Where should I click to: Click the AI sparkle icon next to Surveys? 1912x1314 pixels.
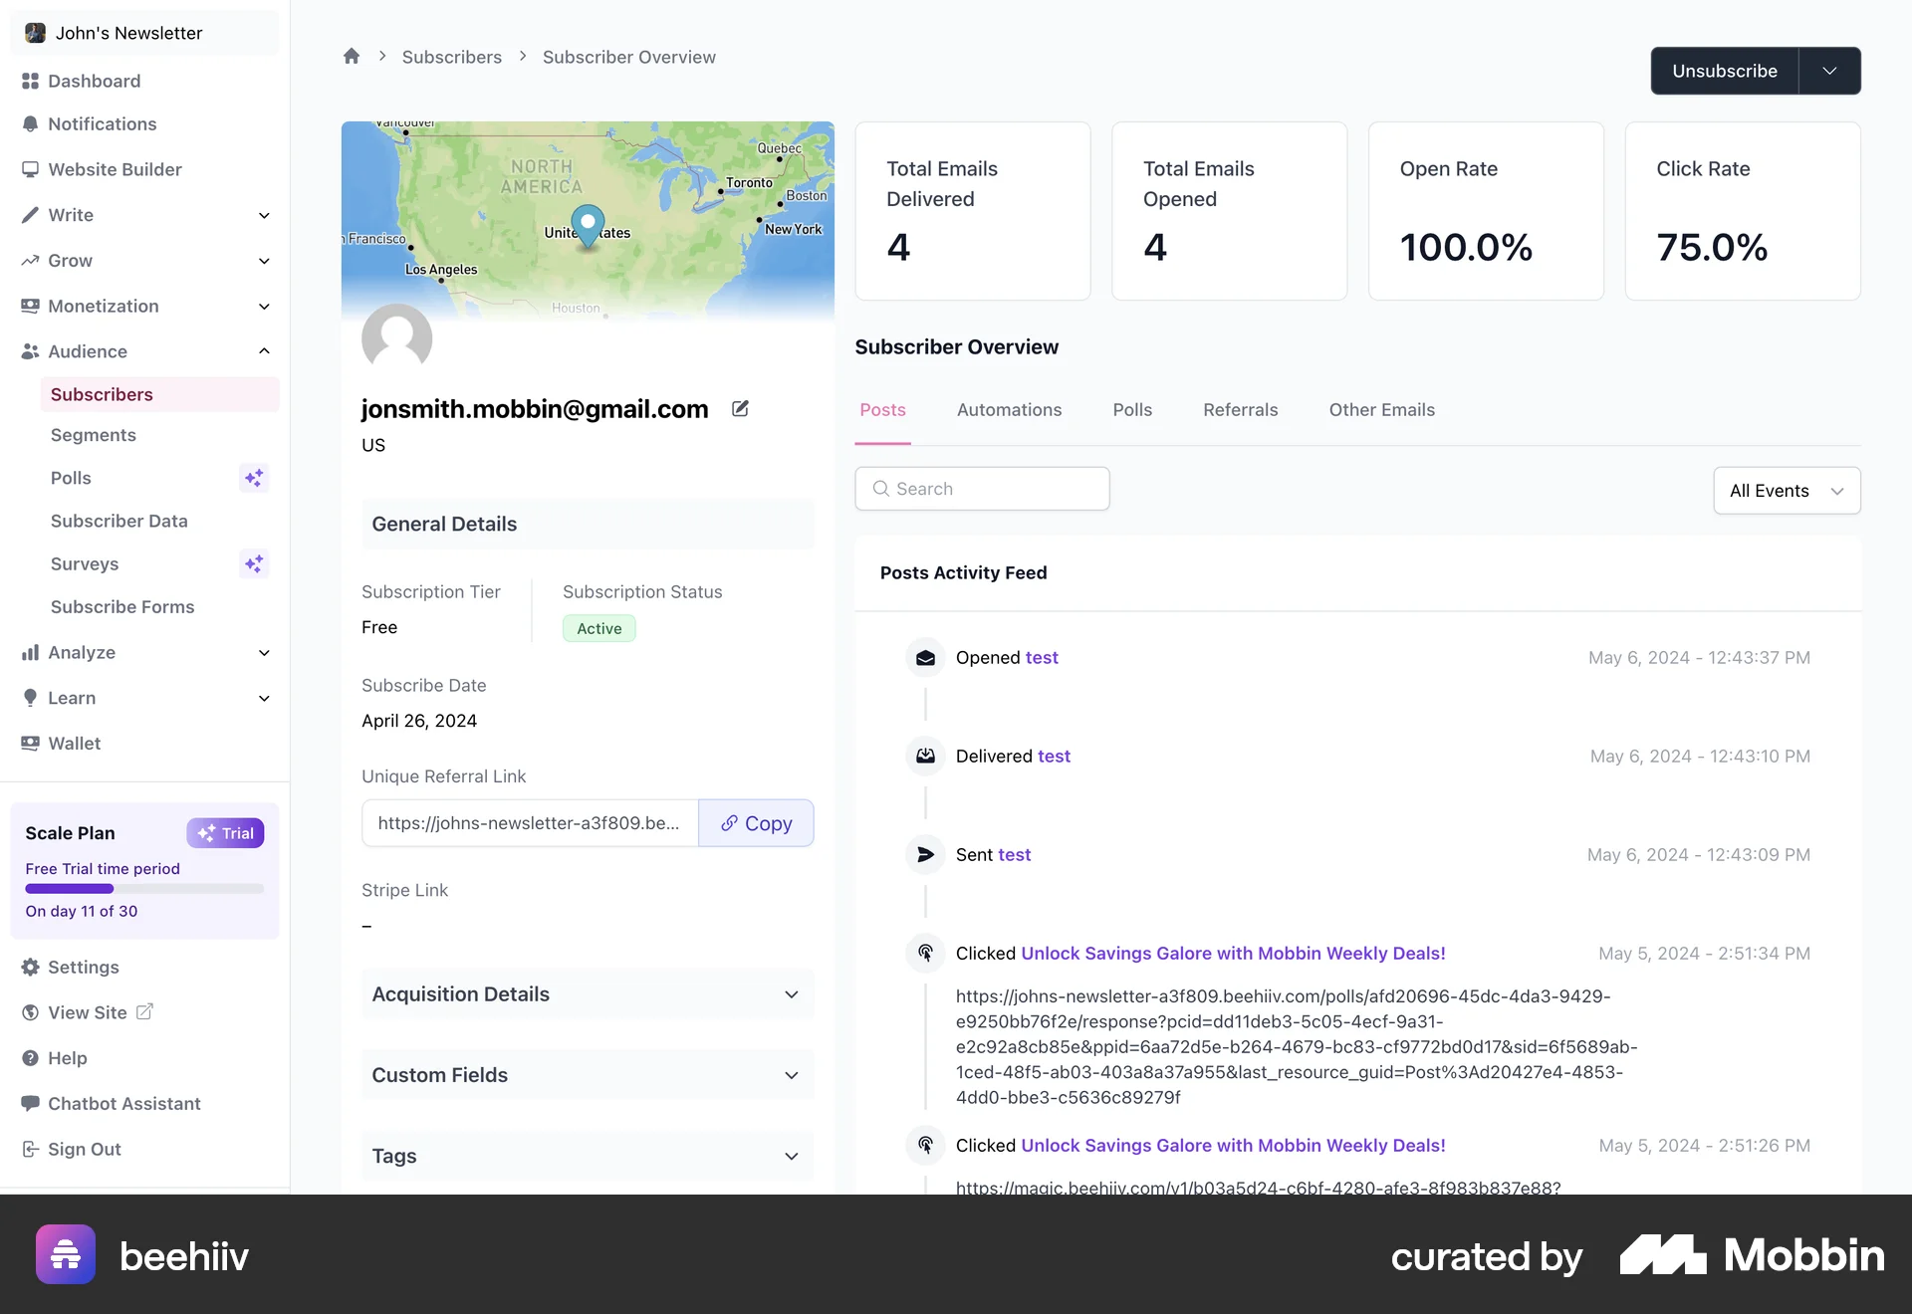253,563
